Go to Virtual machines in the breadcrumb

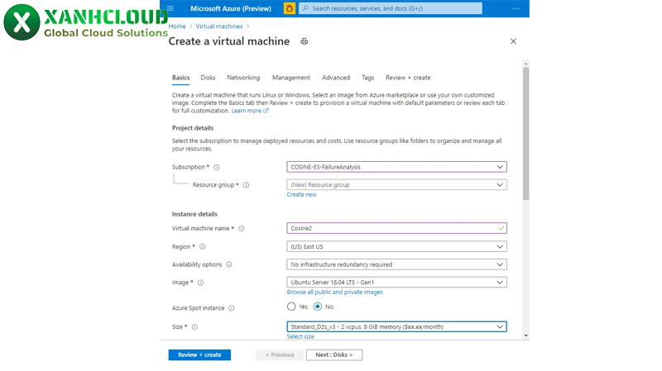coord(219,26)
